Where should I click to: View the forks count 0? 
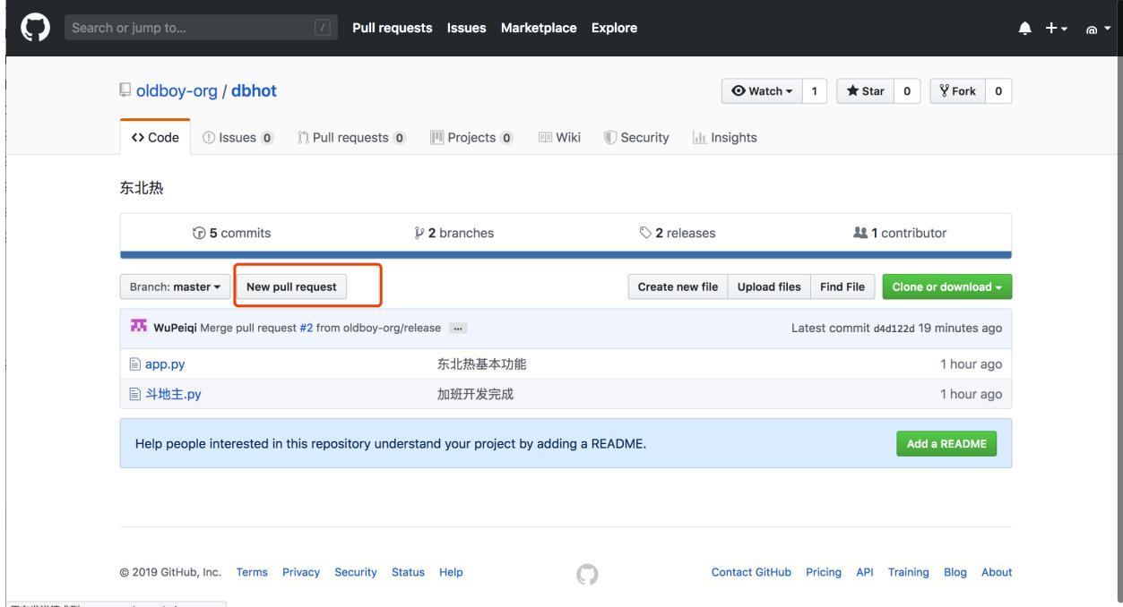1000,91
